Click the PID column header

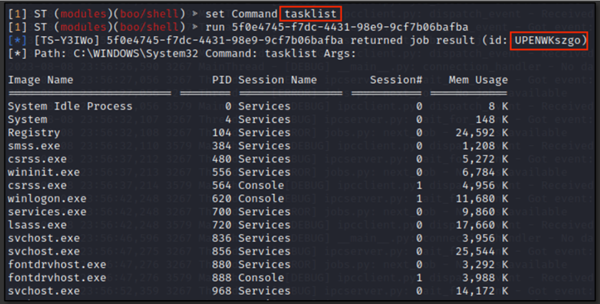pos(222,80)
